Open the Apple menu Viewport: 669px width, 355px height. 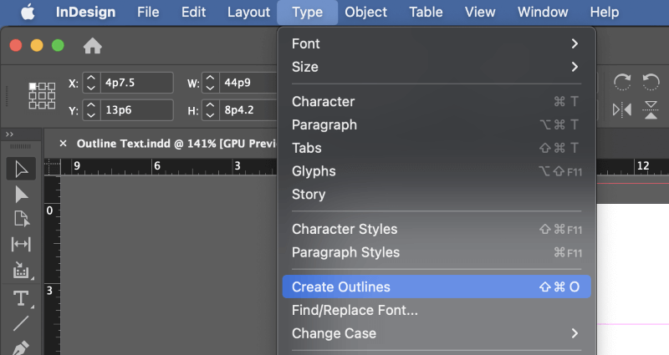coord(28,12)
